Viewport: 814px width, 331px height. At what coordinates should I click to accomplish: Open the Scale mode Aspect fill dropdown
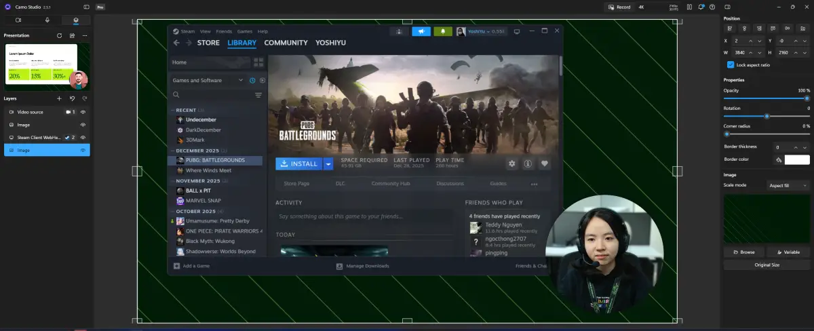pyautogui.click(x=787, y=185)
